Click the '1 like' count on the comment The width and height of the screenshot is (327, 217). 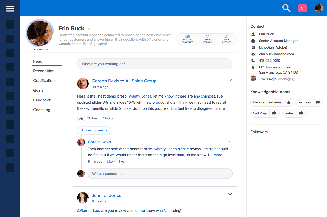coord(120,162)
